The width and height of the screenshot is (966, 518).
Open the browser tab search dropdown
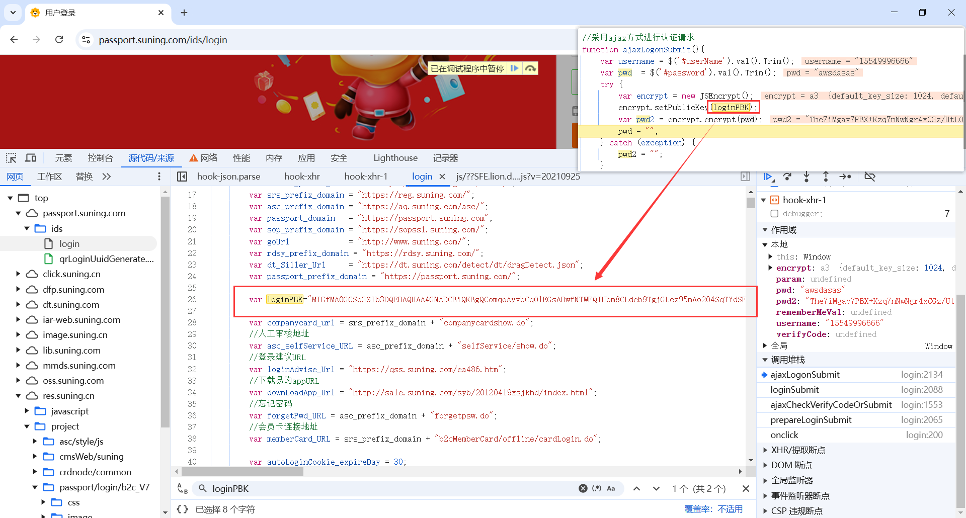[x=13, y=13]
